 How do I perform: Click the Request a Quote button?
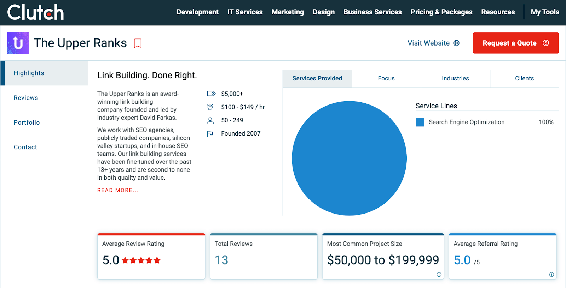516,43
